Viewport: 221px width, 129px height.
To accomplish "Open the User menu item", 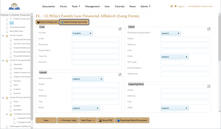I will [107, 6].
